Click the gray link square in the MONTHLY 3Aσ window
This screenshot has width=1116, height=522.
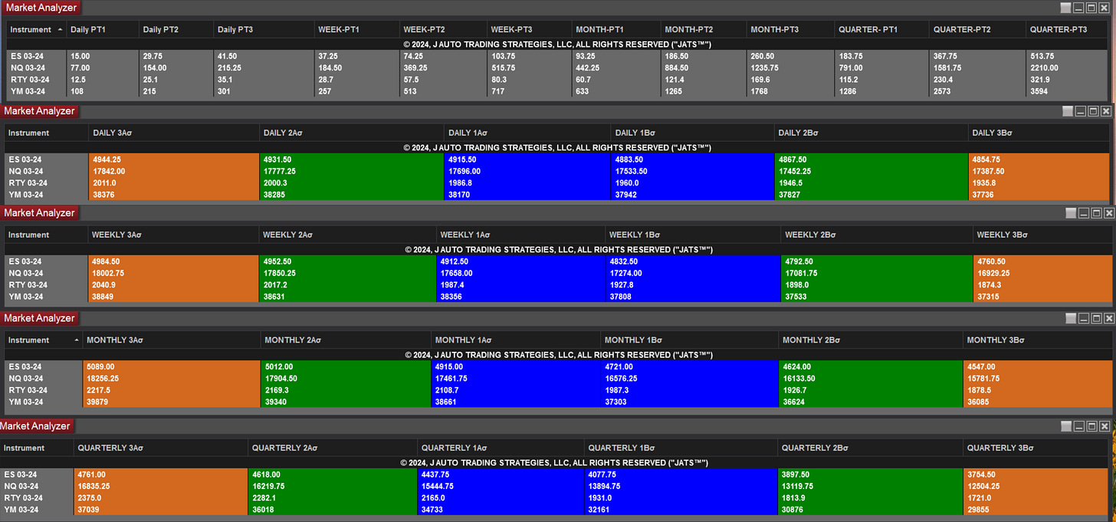tap(1069, 318)
